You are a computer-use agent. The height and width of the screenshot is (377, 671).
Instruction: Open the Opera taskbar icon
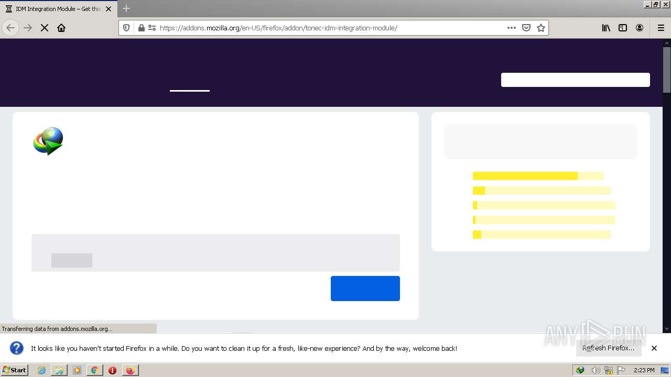click(x=112, y=370)
